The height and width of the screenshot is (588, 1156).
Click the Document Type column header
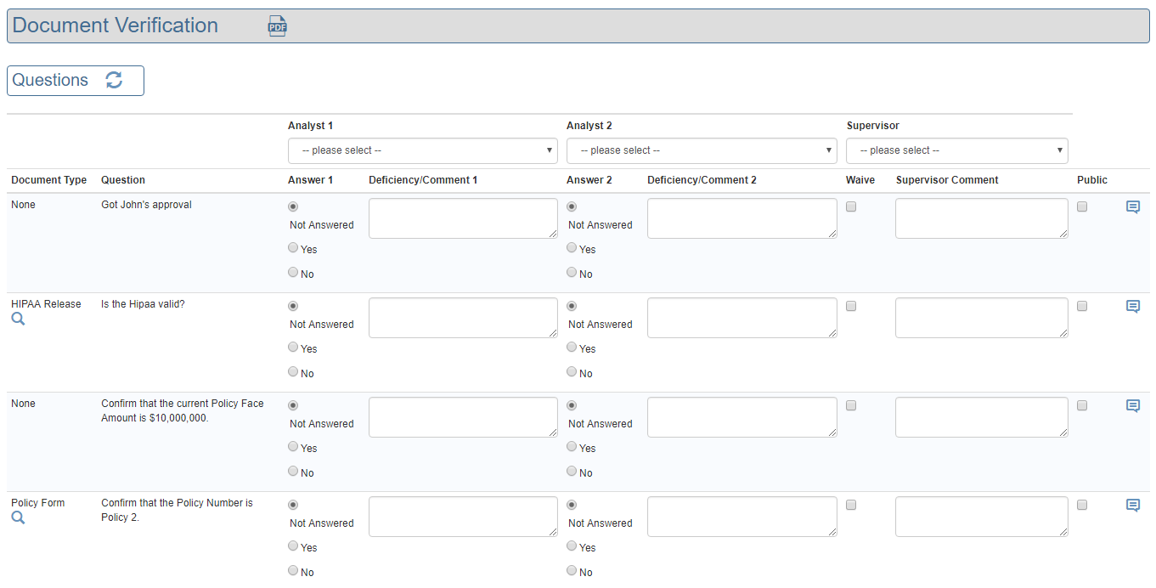(x=48, y=180)
